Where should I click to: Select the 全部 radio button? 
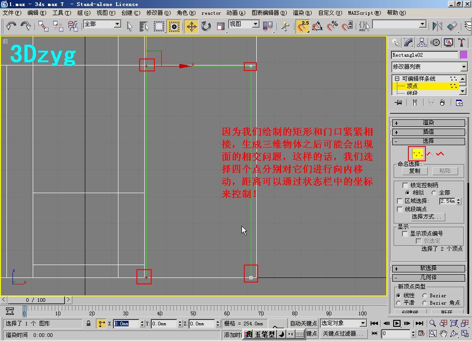434,193
